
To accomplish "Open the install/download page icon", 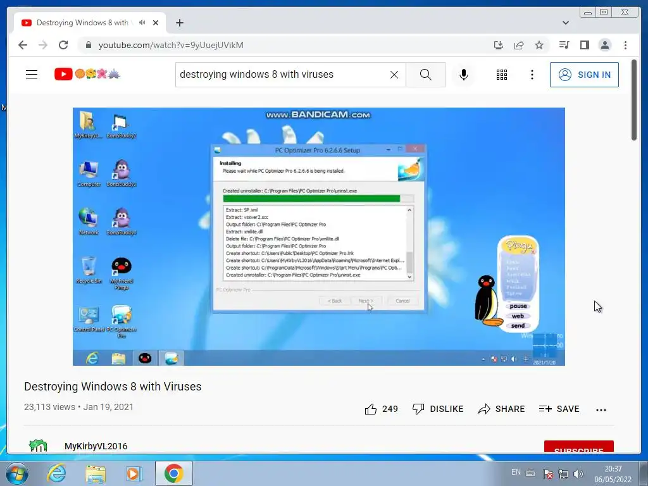I will pos(499,45).
